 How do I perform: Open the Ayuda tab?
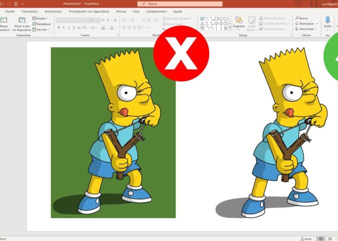coord(177,11)
